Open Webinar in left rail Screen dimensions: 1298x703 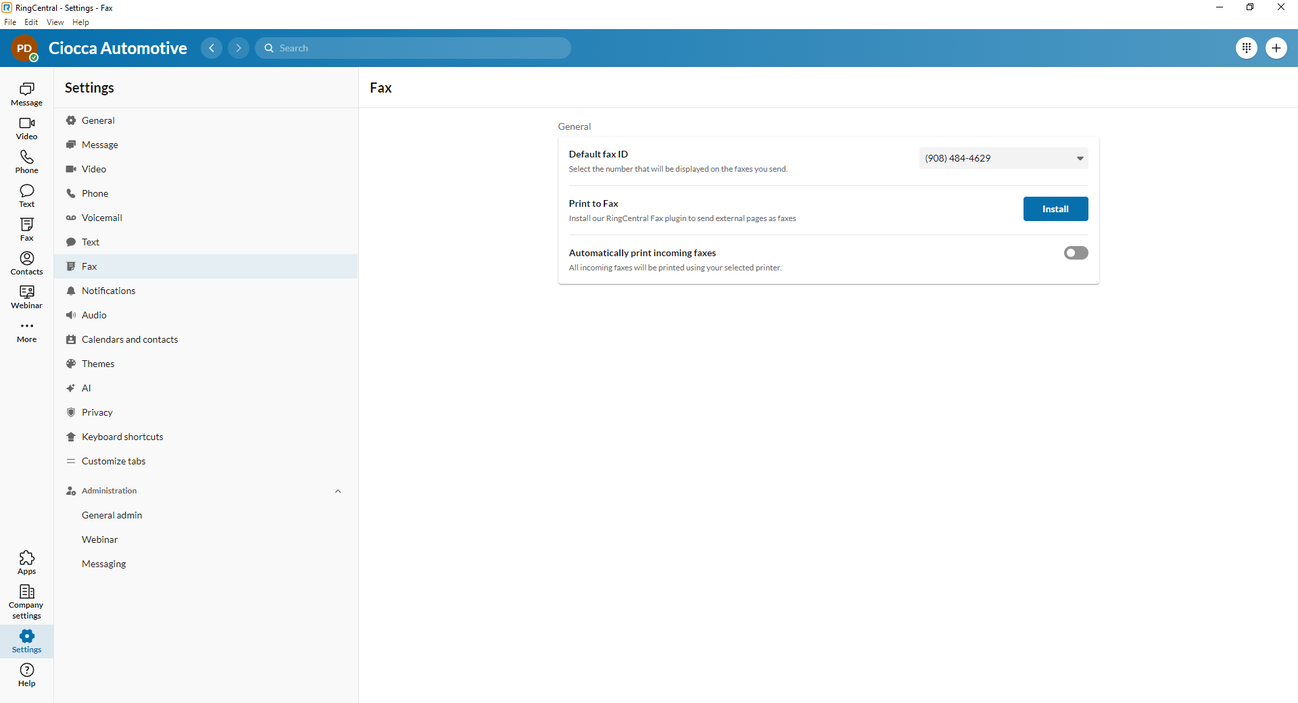(x=26, y=297)
